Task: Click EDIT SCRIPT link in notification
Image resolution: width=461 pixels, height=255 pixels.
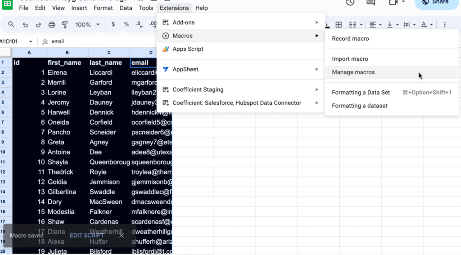Action: point(87,236)
